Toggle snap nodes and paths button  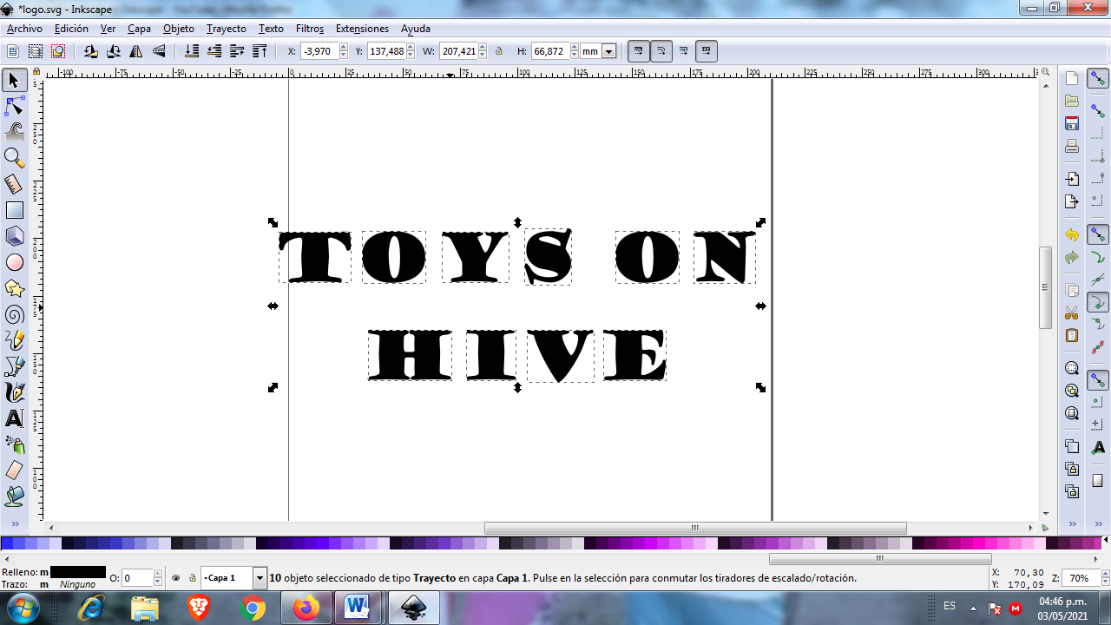point(1098,235)
